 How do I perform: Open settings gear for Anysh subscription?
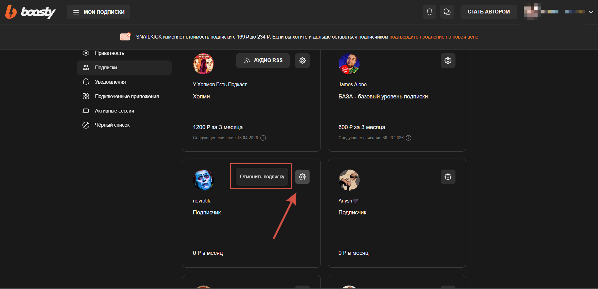pyautogui.click(x=448, y=177)
